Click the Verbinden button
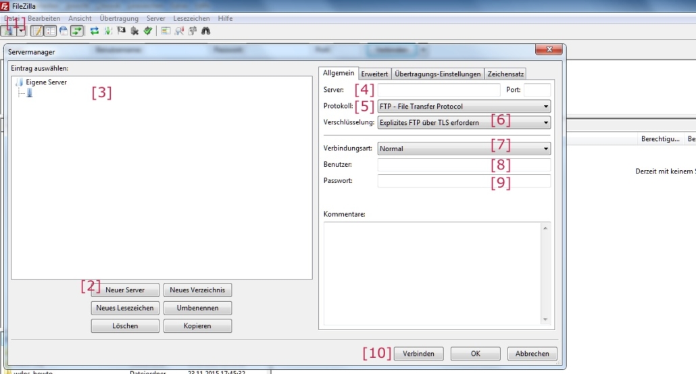Image resolution: width=696 pixels, height=374 pixels. point(418,354)
